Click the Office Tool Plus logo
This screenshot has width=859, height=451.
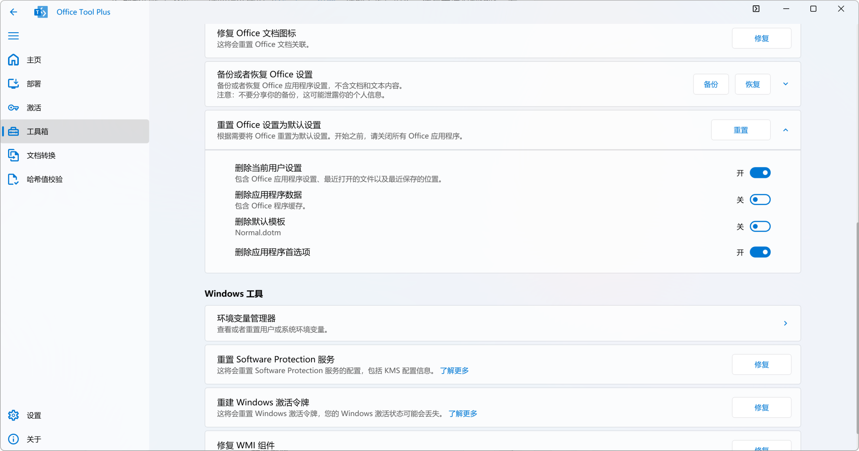coord(41,12)
